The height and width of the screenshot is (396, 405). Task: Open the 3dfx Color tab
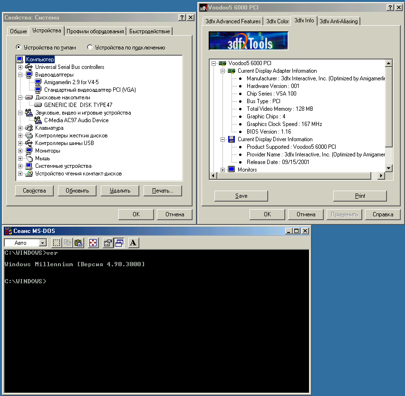coord(278,21)
